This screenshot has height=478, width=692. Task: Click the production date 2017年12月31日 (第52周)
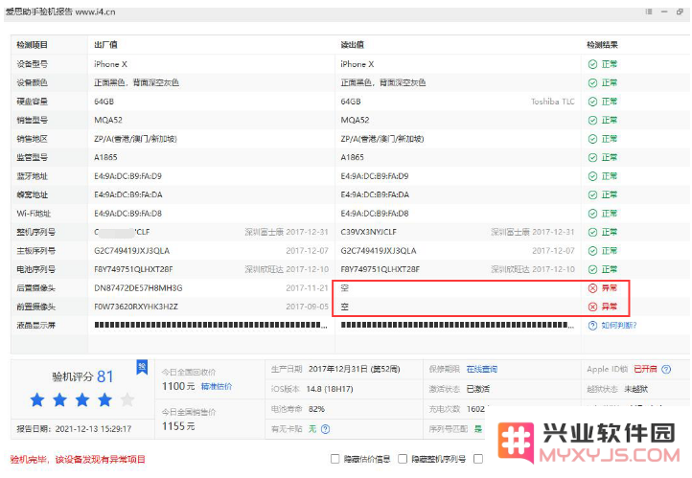pos(354,369)
